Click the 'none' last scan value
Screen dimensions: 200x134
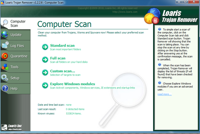pos(69,105)
